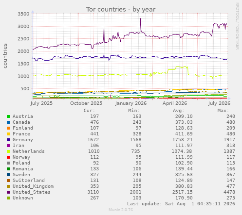242x215 pixels.
Task: Click the United_Kingdom legend swatch
Action: pyautogui.click(x=8, y=186)
